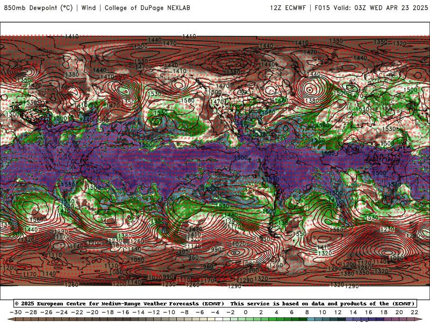Select the positive 8 legend value
The image size is (430, 322).
click(x=307, y=312)
